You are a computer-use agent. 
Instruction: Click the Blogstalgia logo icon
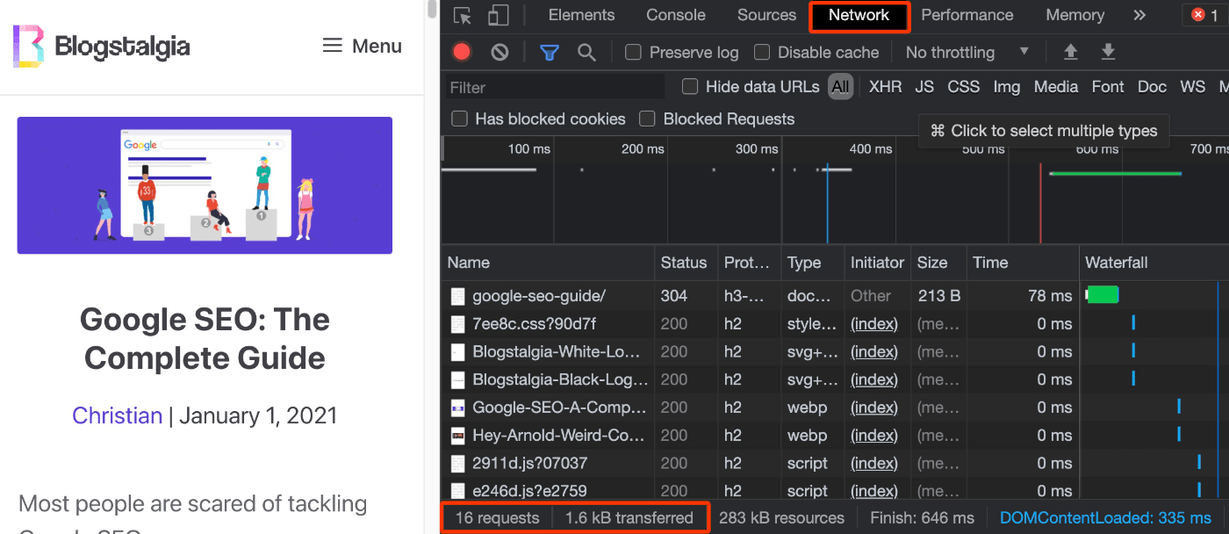[x=28, y=46]
